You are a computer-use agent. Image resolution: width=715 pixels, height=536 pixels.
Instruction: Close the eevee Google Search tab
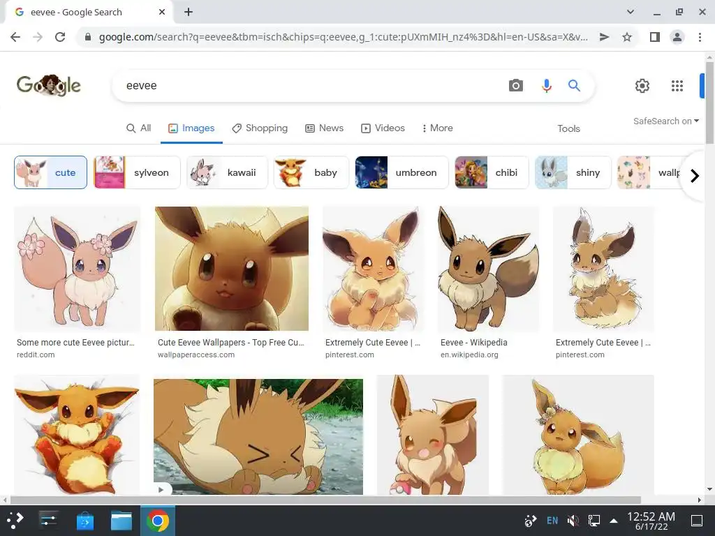(x=162, y=12)
